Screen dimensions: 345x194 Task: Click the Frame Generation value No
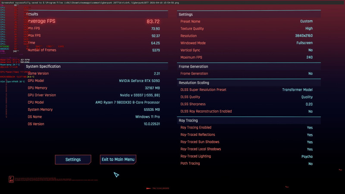310,73
